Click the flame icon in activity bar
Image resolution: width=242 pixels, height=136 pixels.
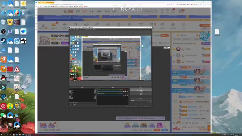pyautogui.click(x=119, y=25)
